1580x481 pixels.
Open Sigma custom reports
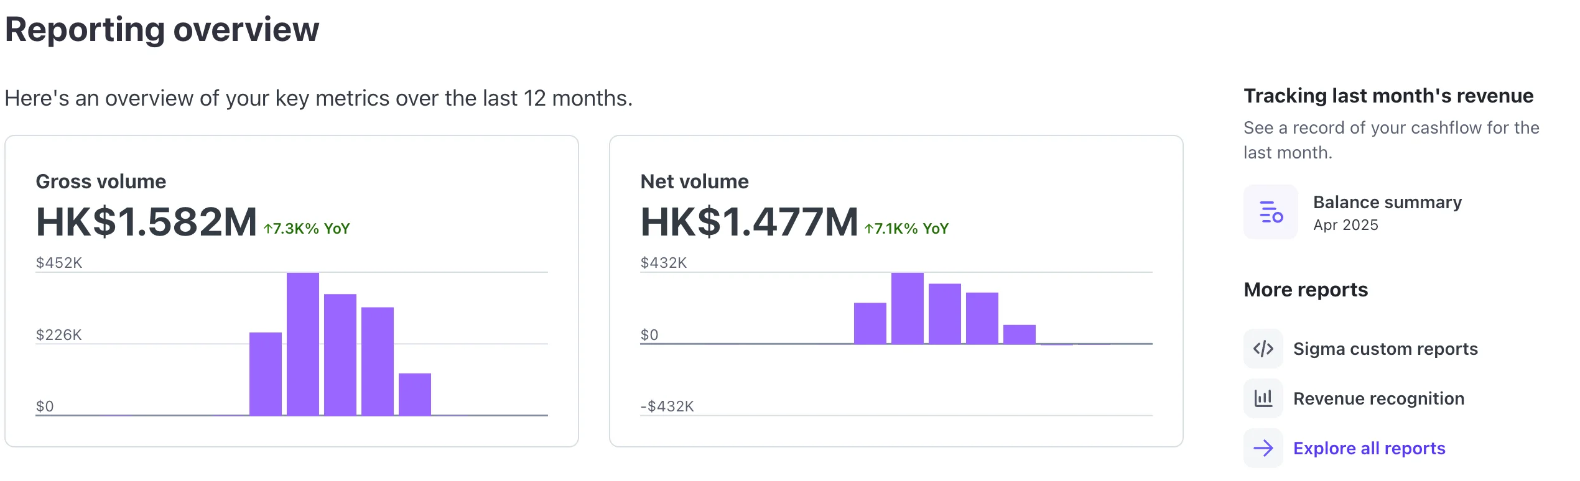pyautogui.click(x=1385, y=349)
